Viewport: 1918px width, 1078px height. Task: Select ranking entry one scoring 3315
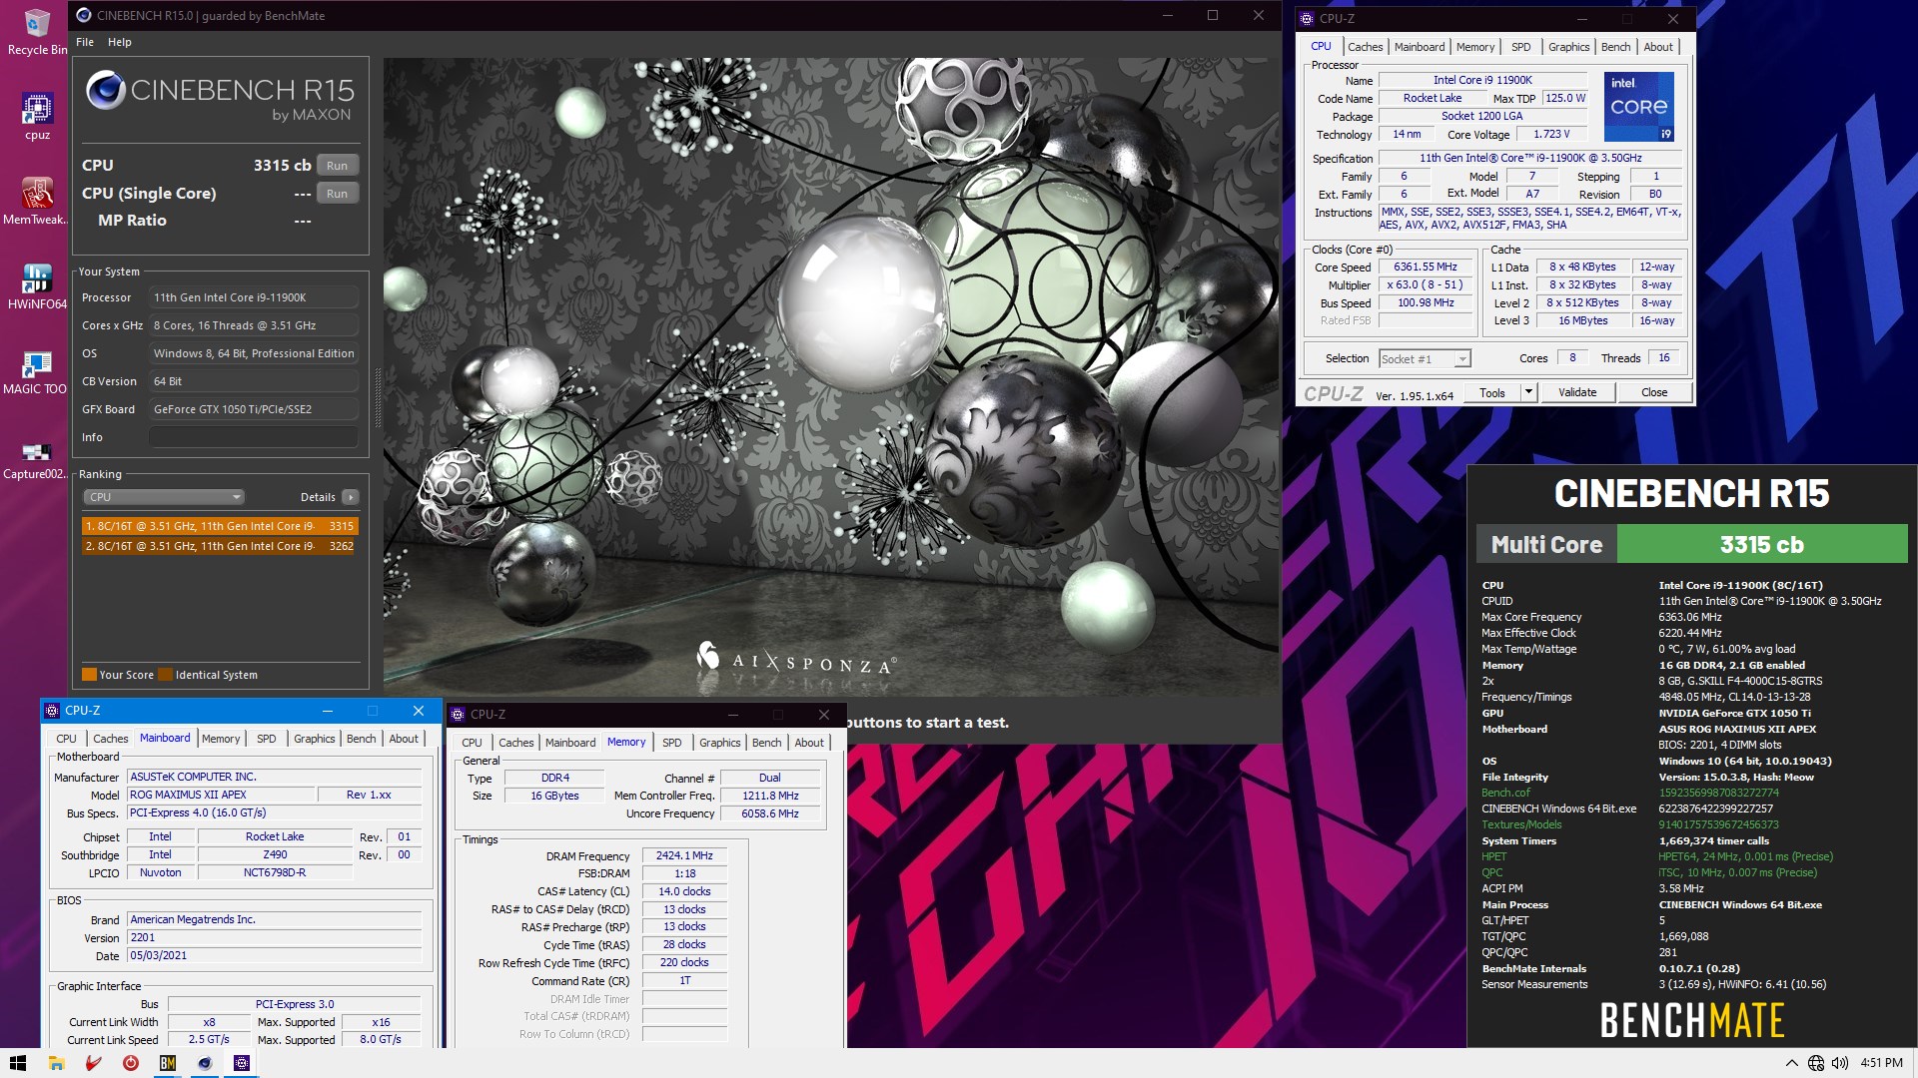pyautogui.click(x=219, y=526)
